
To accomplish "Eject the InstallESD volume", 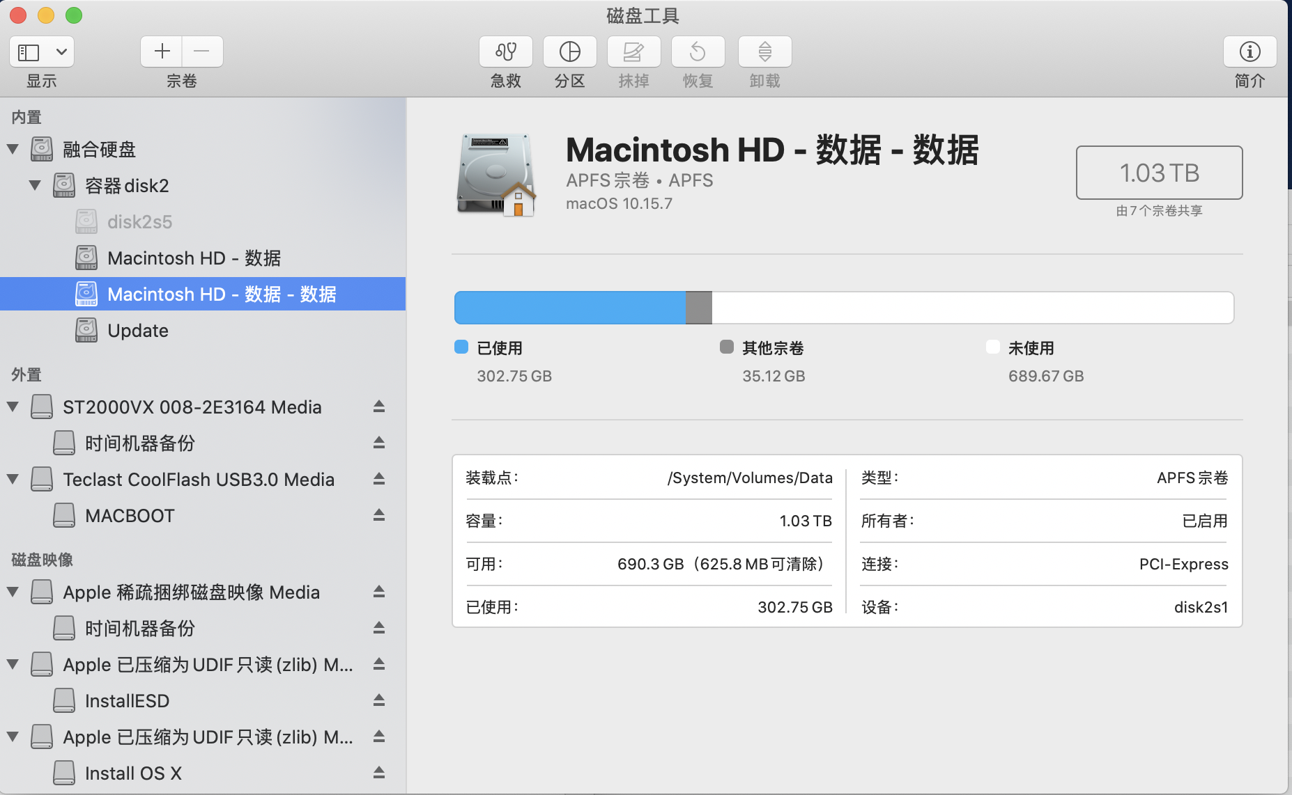I will [x=379, y=700].
